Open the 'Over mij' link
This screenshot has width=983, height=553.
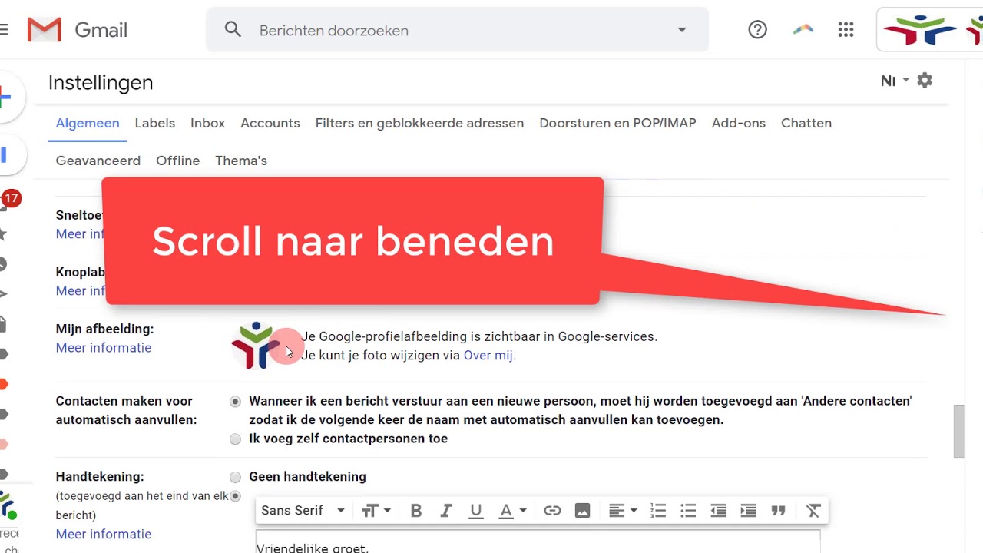pyautogui.click(x=488, y=356)
